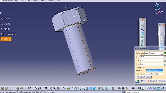Click the reference Point field Default (Origin)

155,70
